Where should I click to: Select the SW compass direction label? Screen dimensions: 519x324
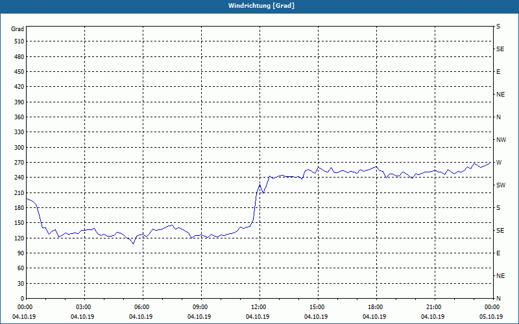501,185
